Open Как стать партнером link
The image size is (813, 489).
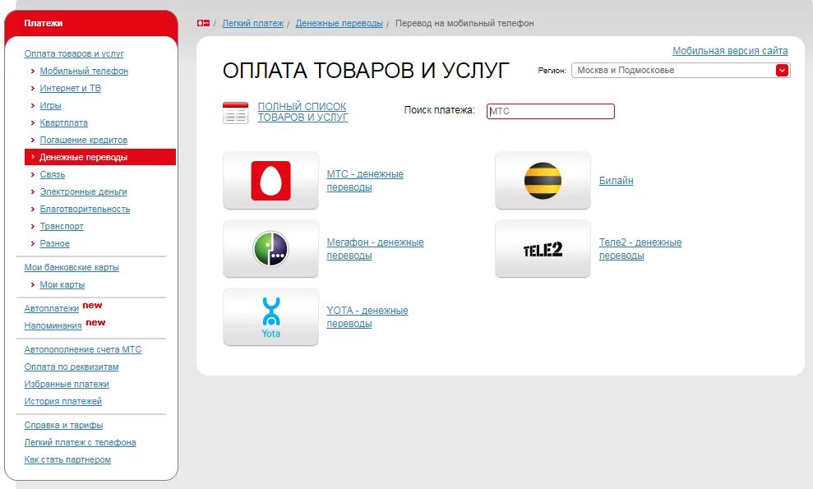(67, 459)
